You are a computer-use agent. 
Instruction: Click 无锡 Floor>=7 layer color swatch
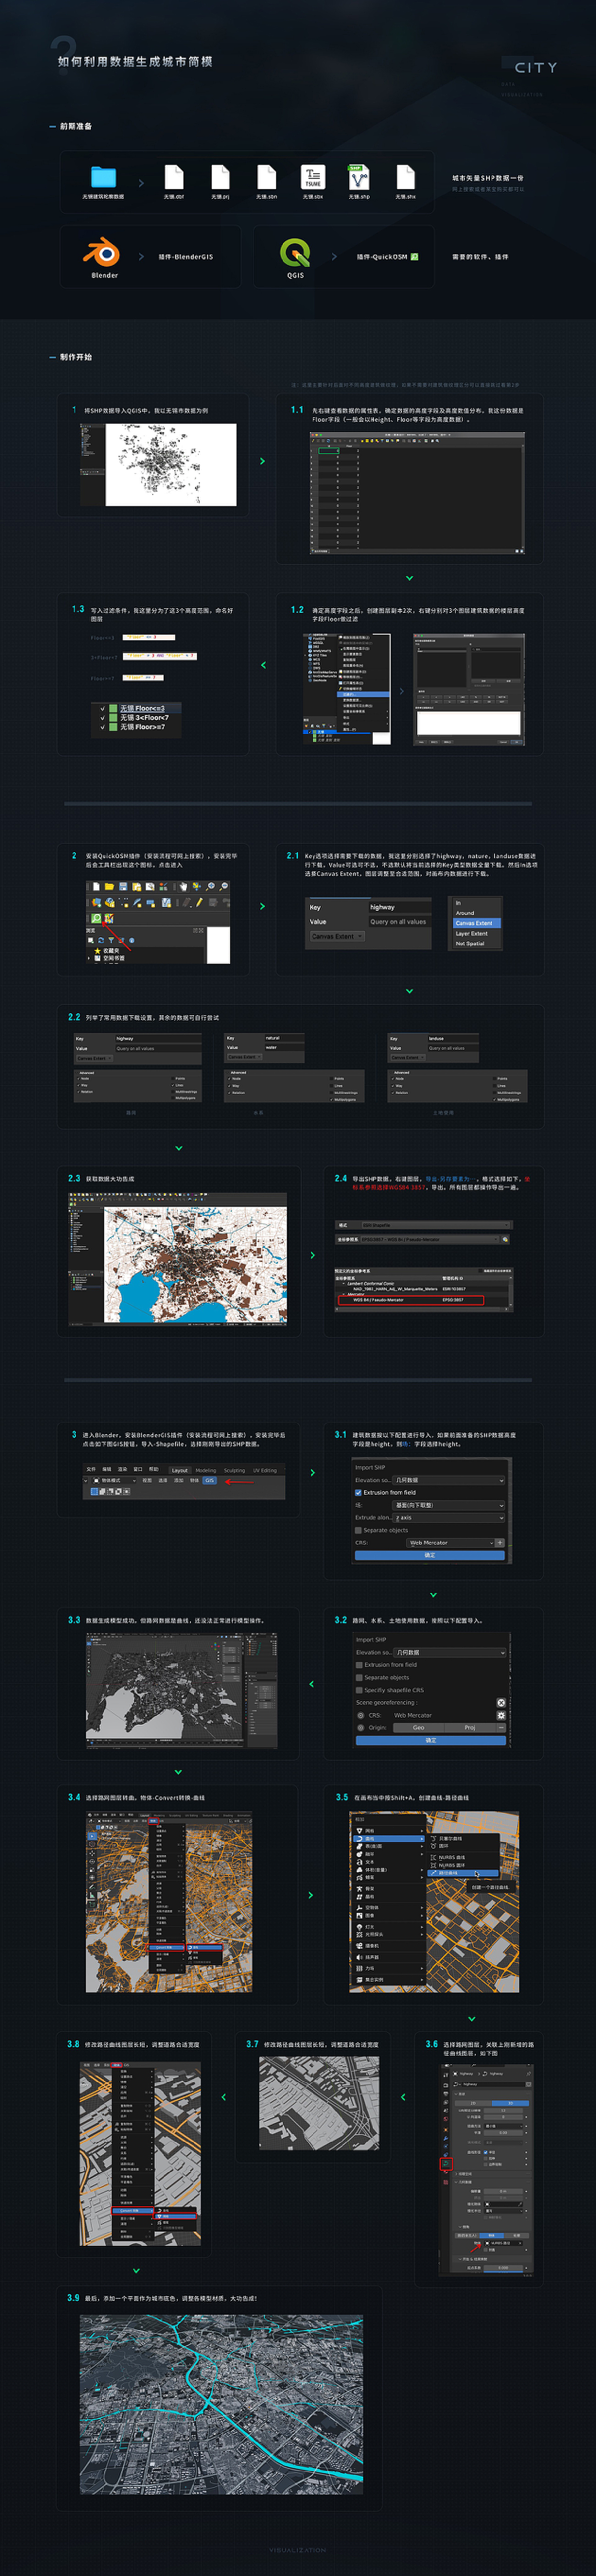tap(113, 727)
